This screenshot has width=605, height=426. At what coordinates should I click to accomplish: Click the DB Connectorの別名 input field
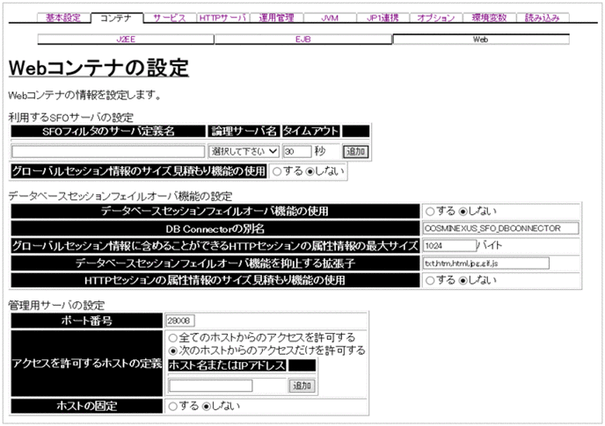click(501, 228)
